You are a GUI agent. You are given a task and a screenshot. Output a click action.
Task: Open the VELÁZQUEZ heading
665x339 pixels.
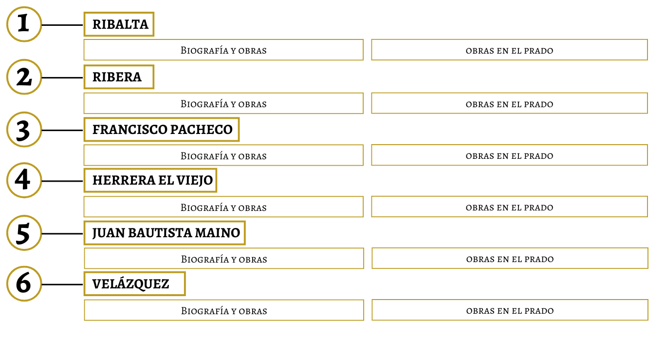(135, 284)
